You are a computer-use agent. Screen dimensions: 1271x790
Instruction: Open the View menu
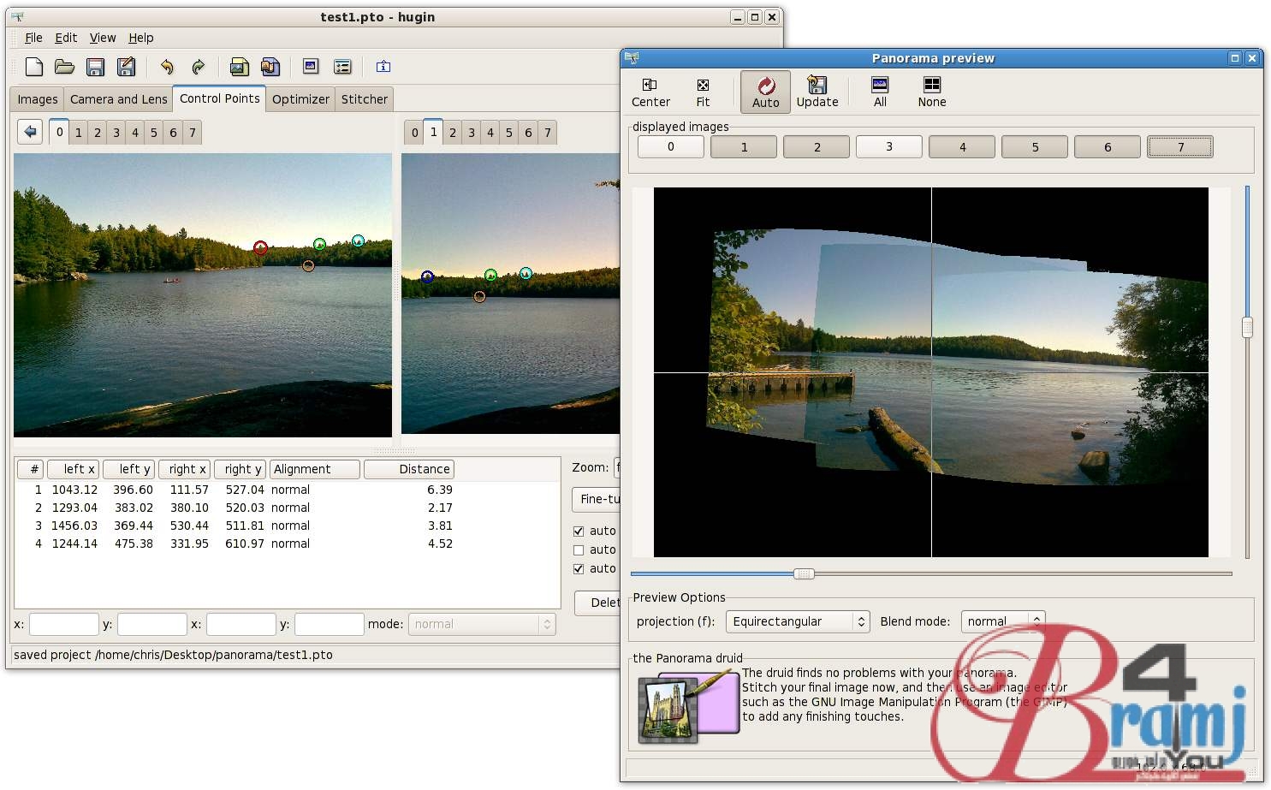tap(103, 38)
